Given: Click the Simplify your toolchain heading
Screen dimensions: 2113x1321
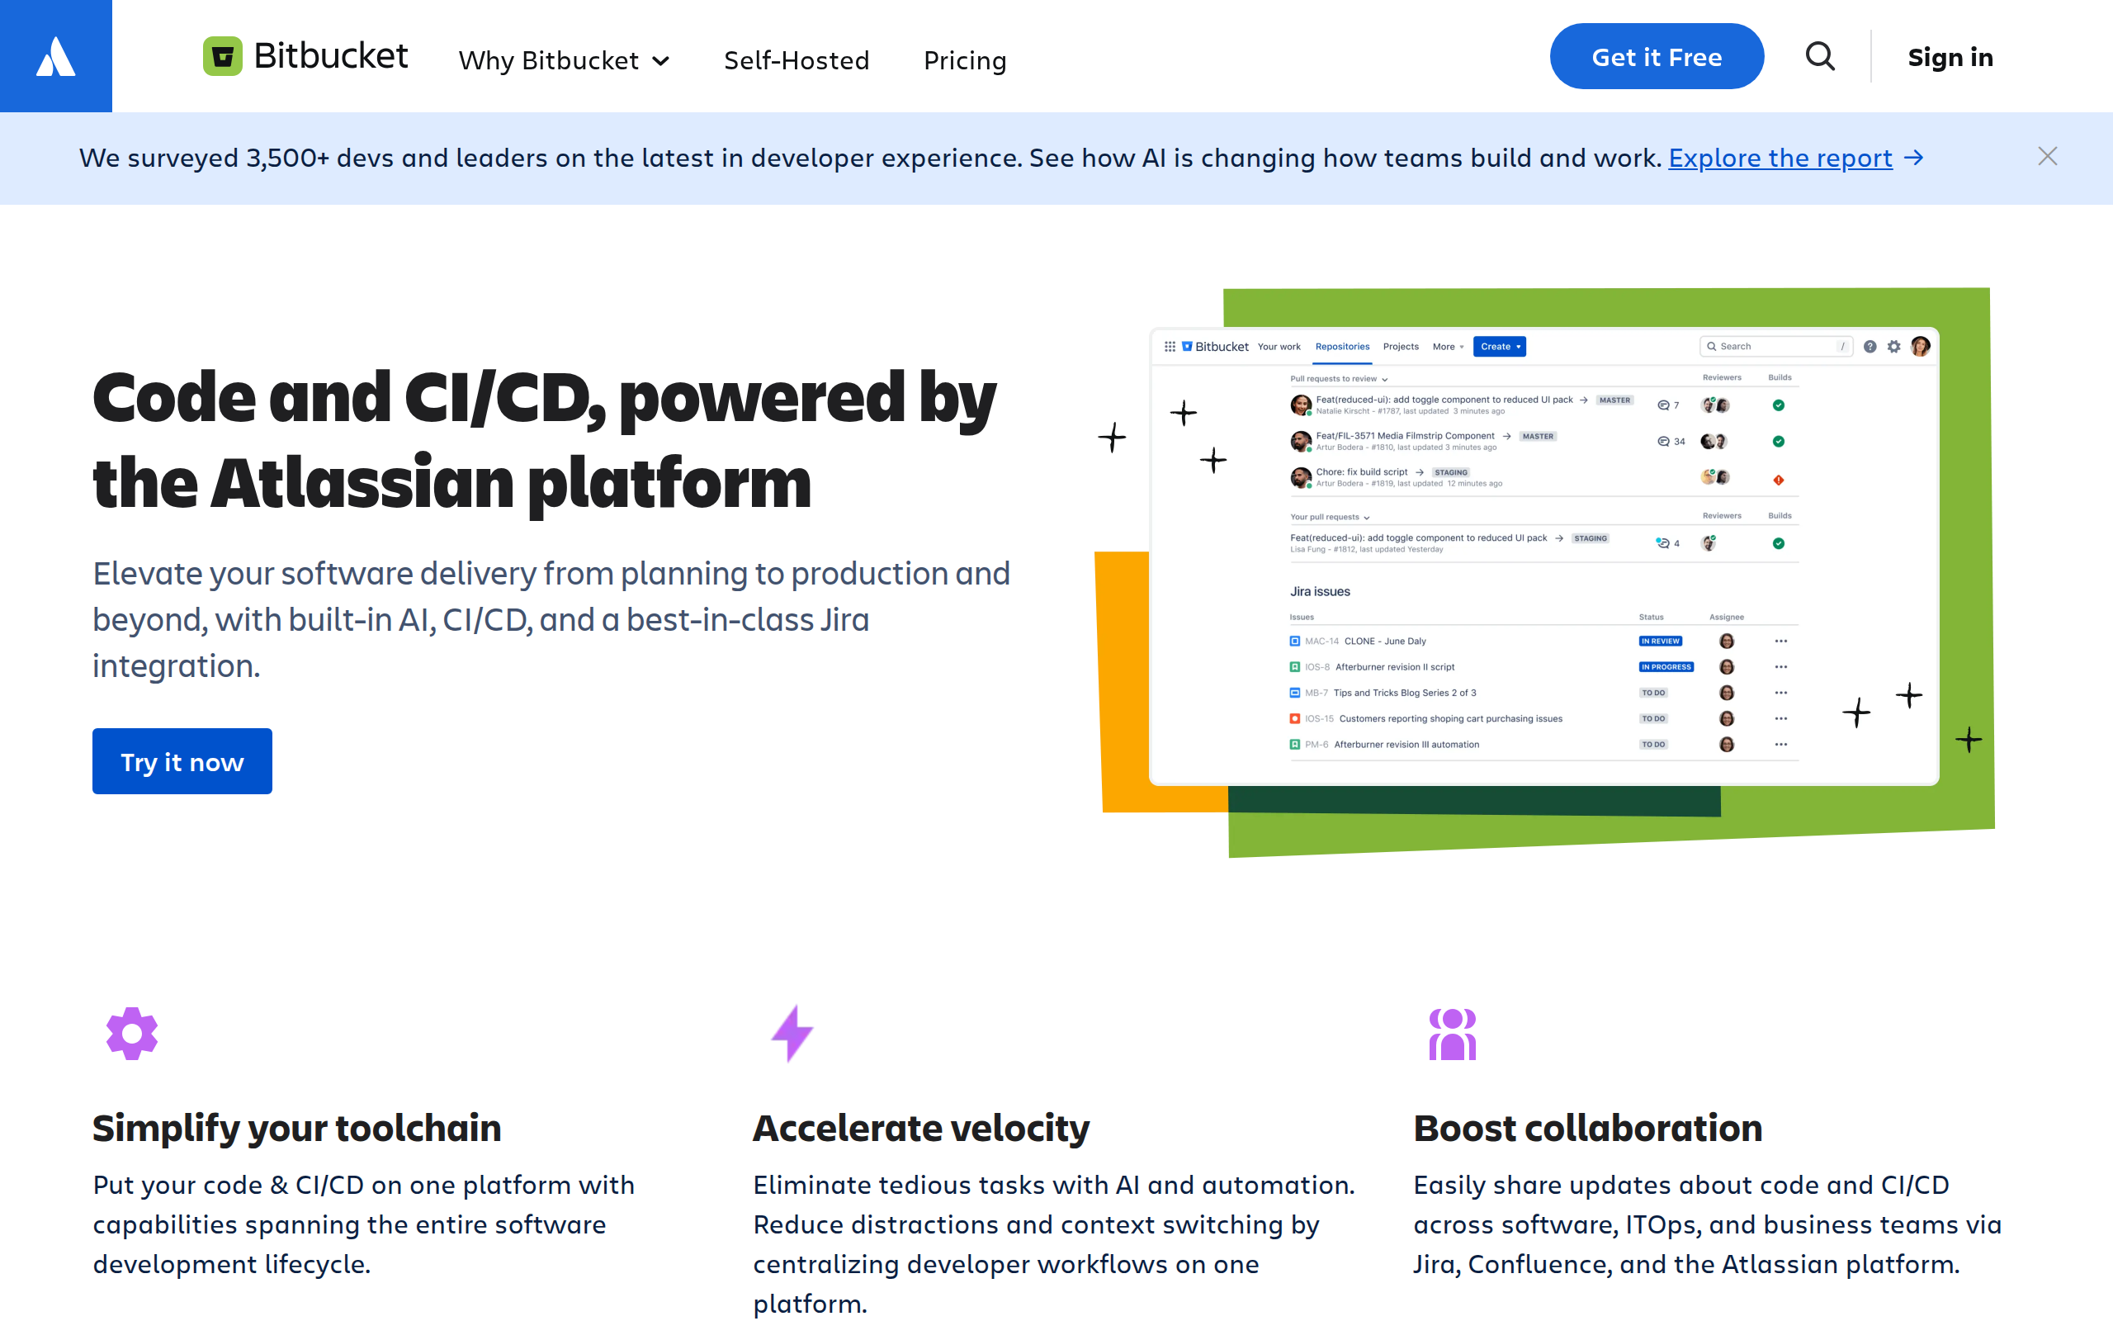Looking at the screenshot, I should 297,1128.
